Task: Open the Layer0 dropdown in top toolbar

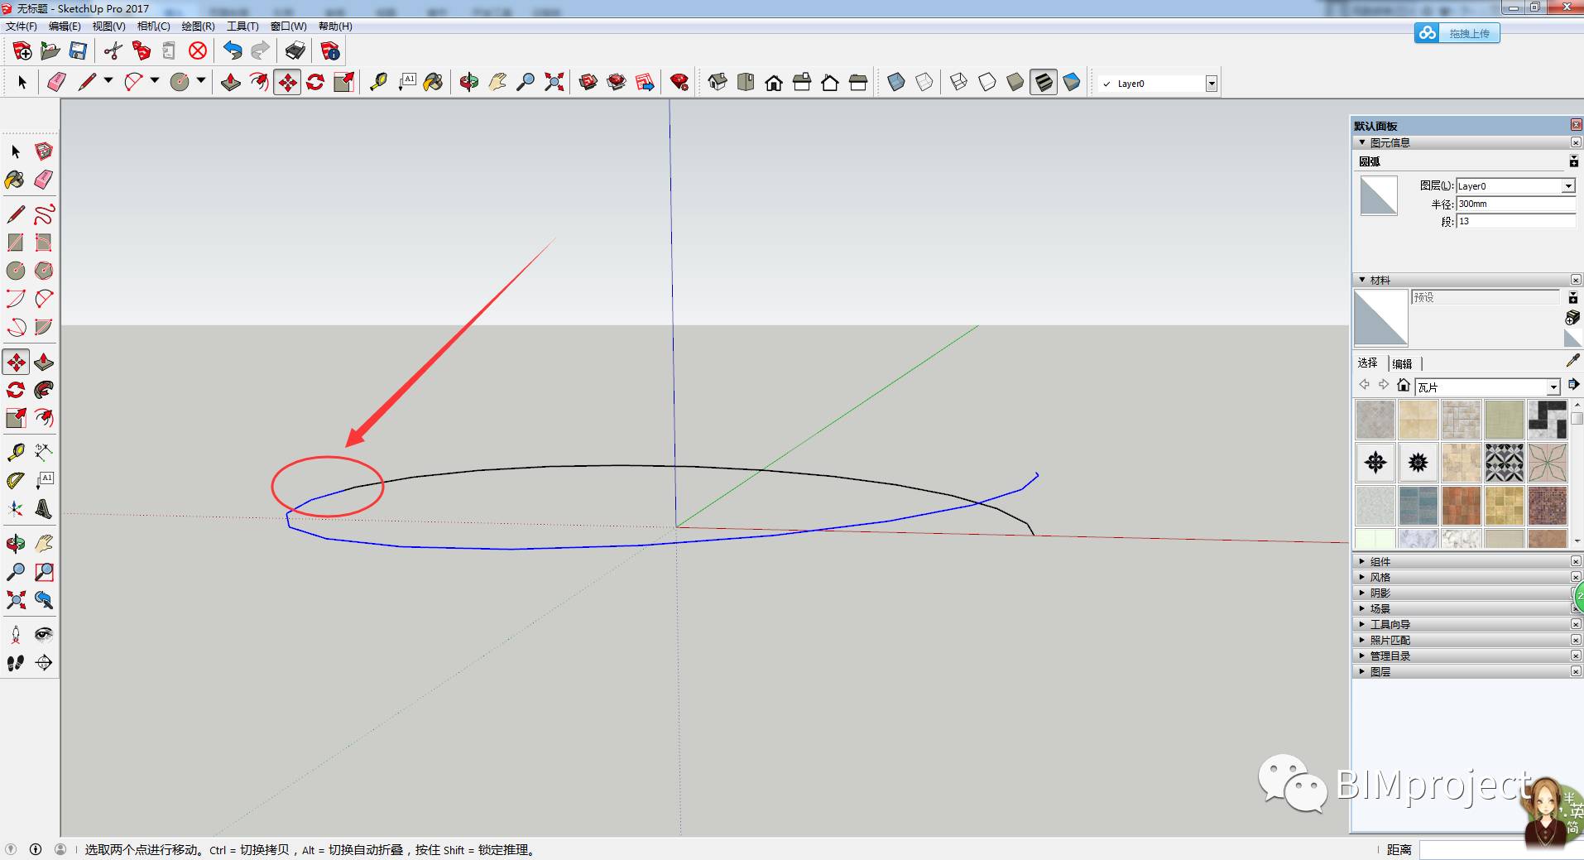Action: [1158, 84]
